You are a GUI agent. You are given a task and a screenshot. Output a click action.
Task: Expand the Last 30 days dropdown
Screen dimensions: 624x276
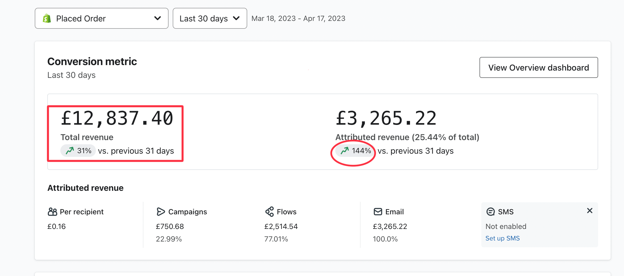pos(210,19)
